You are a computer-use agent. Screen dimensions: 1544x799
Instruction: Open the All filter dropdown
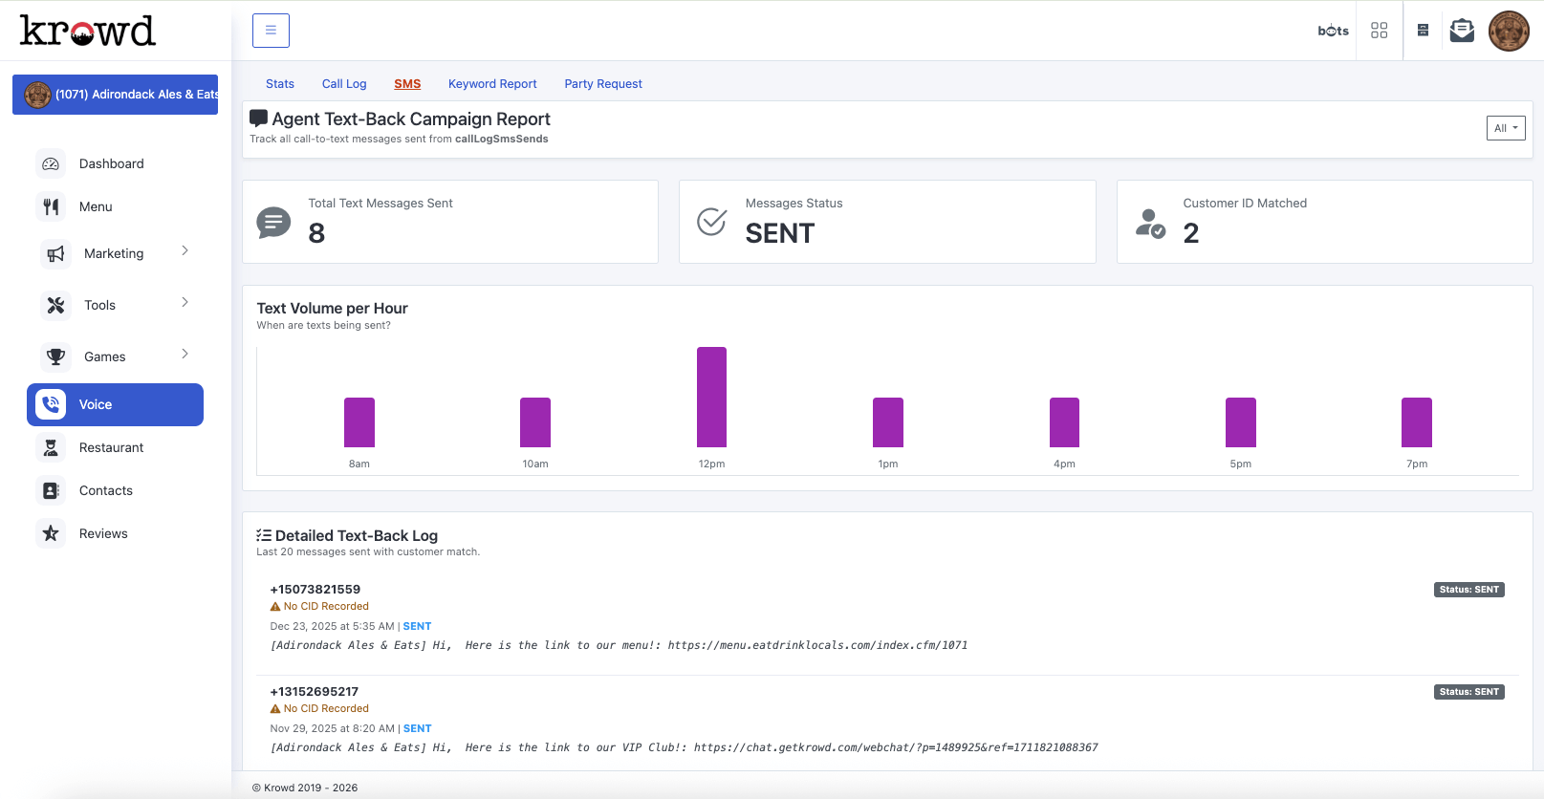(1505, 128)
